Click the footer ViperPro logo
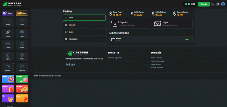This screenshot has width=227, height=107. (77, 53)
